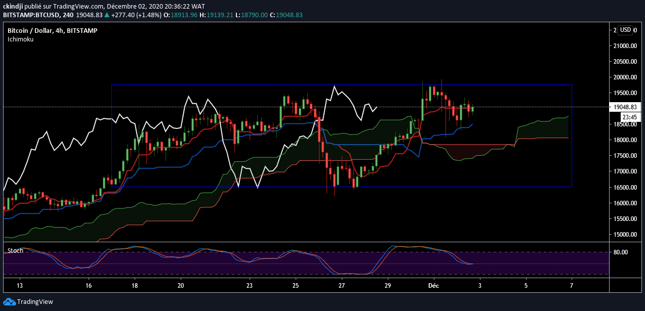The image size is (645, 311).
Task: Click the date label 29 on time axis
Action: pyautogui.click(x=388, y=285)
